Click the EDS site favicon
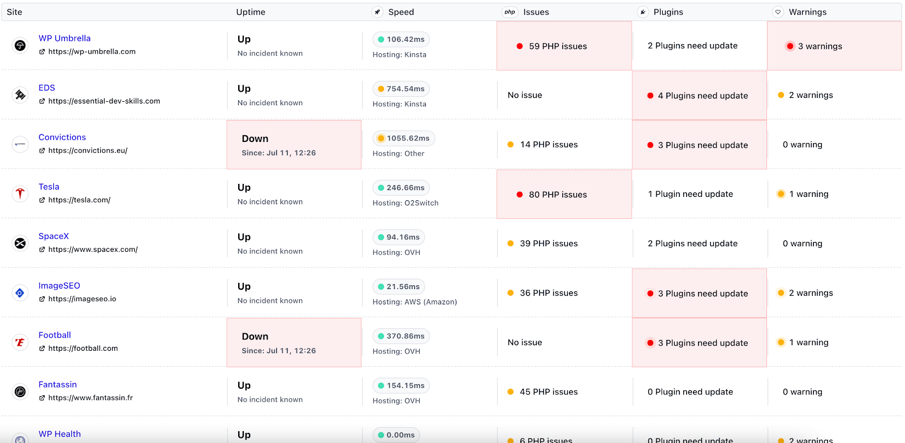The height and width of the screenshot is (443, 905). [x=20, y=94]
